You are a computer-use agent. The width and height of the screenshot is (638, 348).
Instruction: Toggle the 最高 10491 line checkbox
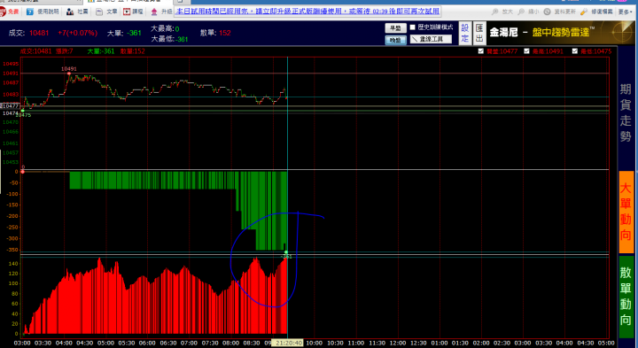click(x=527, y=51)
